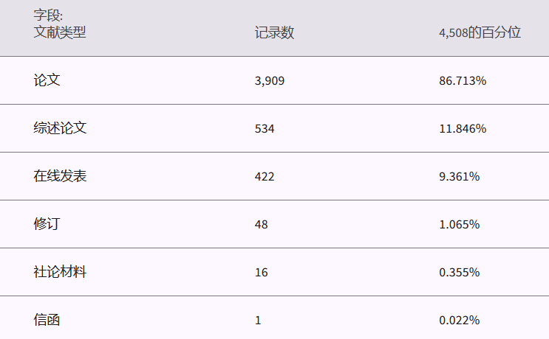The image size is (549, 339).
Task: Click the 3,909 record count
Action: [x=269, y=81]
